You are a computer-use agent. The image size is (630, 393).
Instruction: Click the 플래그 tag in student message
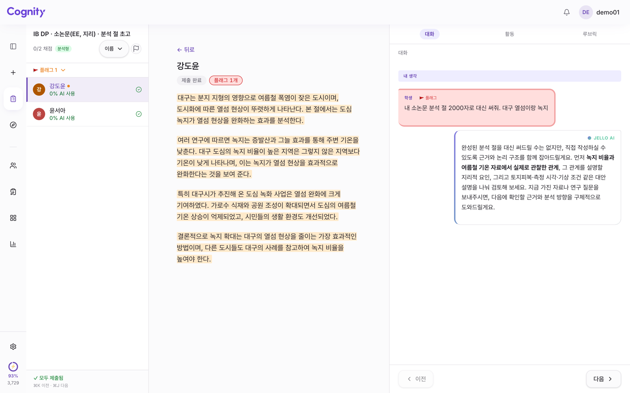[428, 98]
